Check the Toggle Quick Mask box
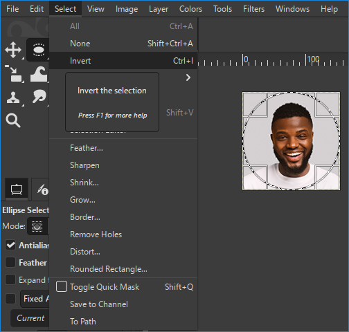This screenshot has width=349, height=332. [x=62, y=287]
